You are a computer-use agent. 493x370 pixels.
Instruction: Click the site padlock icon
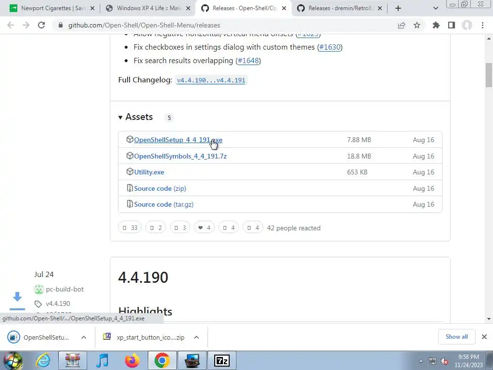[x=61, y=25]
